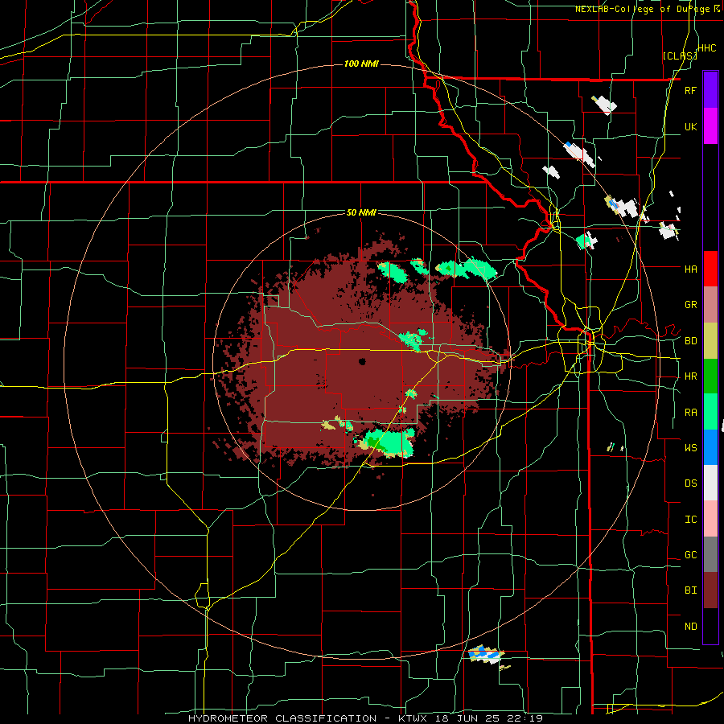Click the RF legend label
Image resolution: width=724 pixels, height=724 pixels.
(690, 90)
